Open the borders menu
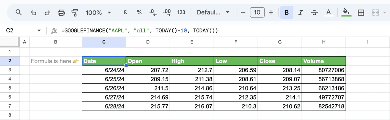 pyautogui.click(x=361, y=13)
